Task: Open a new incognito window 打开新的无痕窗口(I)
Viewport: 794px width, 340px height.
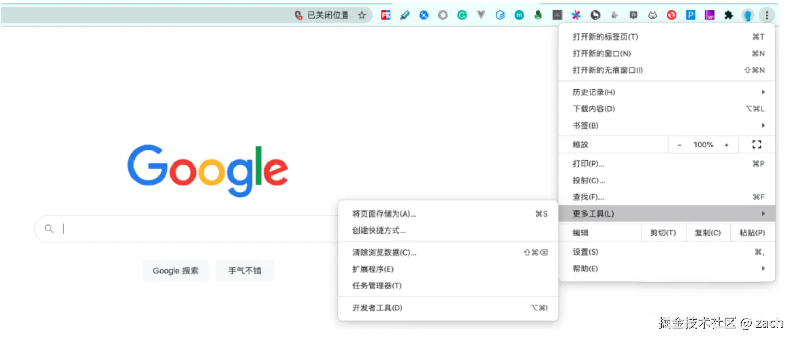Action: coord(667,70)
